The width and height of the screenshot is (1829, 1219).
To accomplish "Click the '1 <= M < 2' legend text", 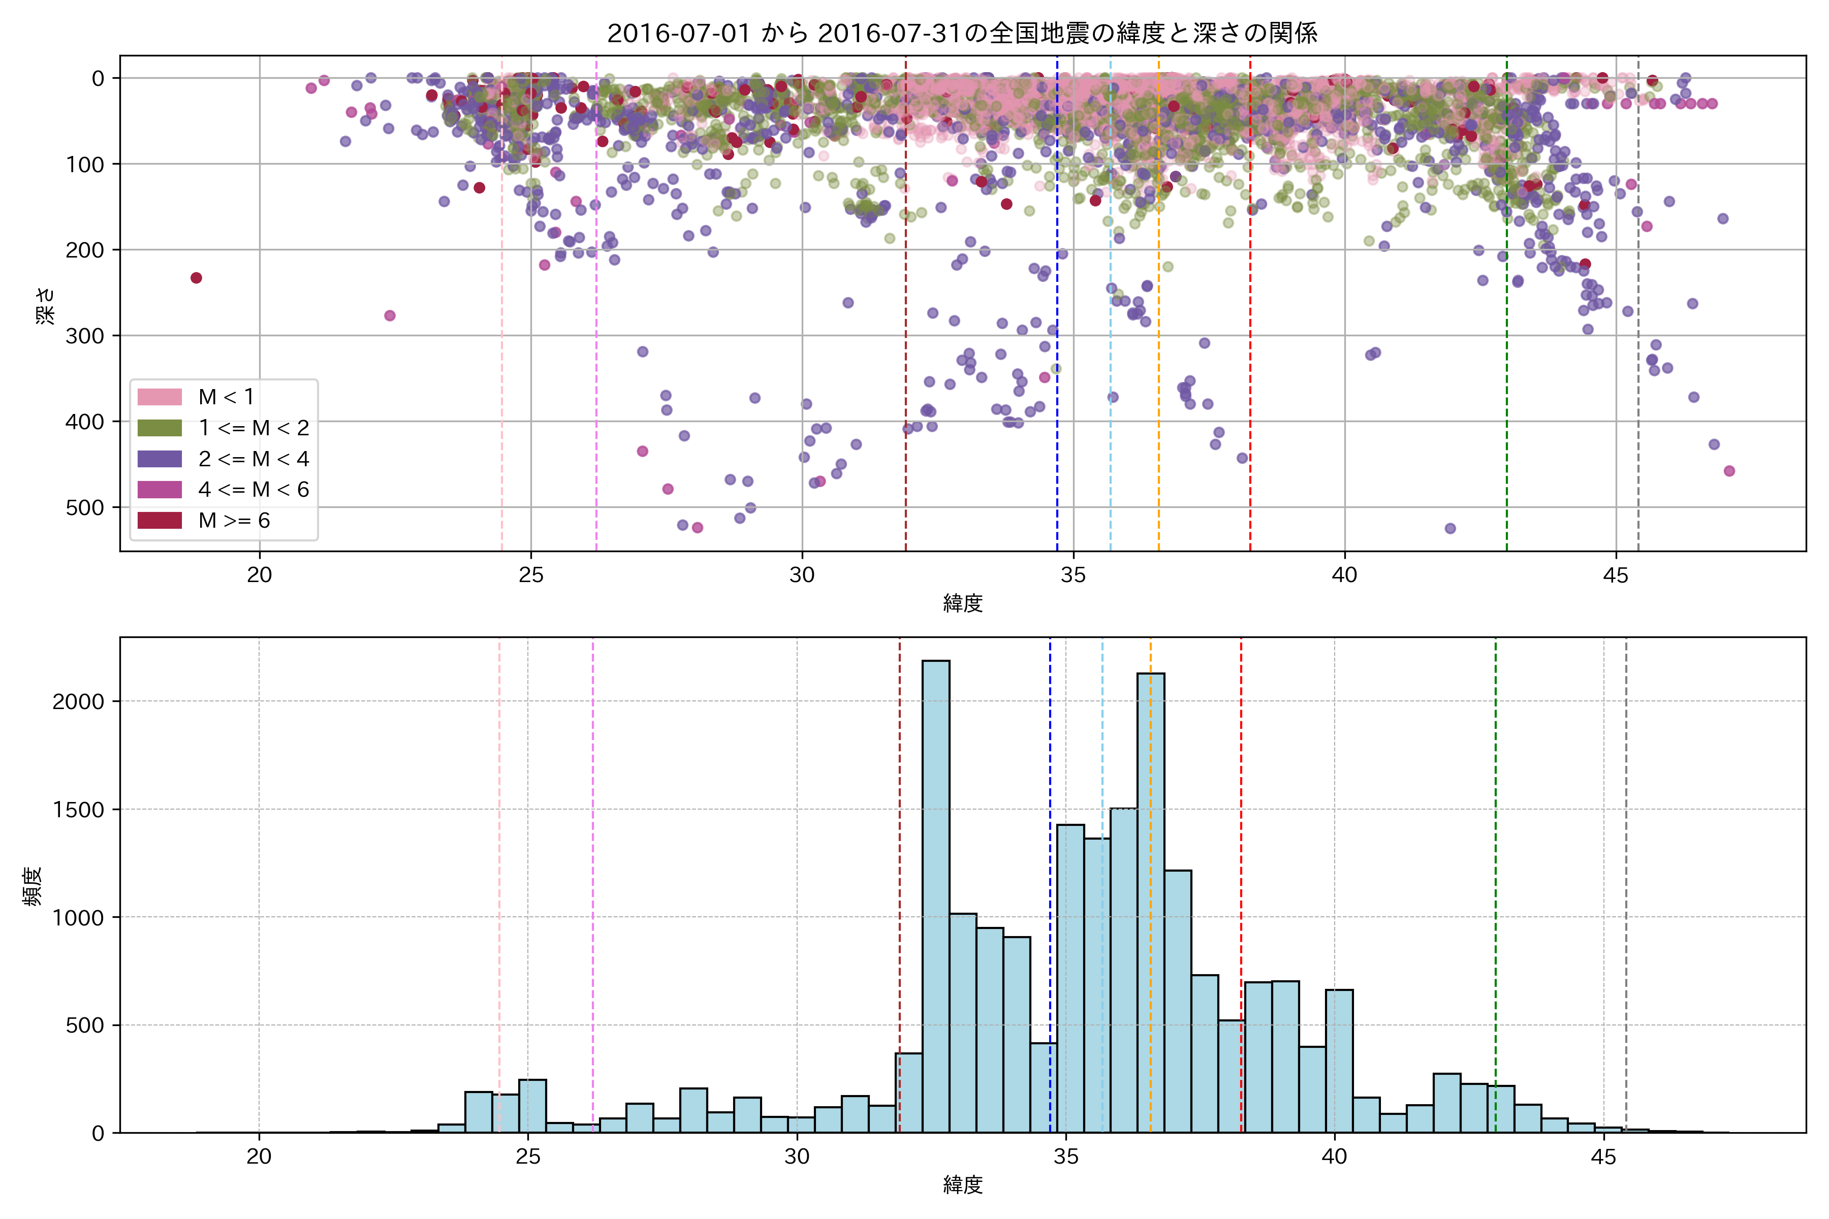I will click(254, 428).
